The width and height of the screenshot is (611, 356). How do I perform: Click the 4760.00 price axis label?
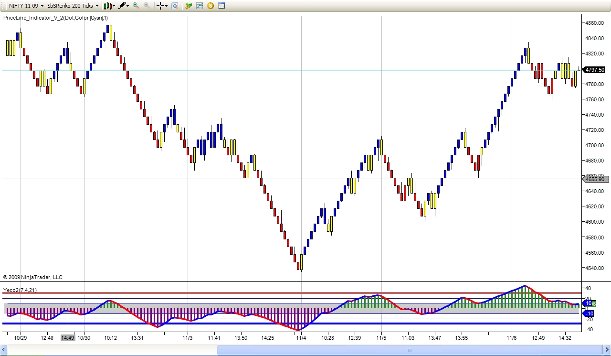pos(594,99)
